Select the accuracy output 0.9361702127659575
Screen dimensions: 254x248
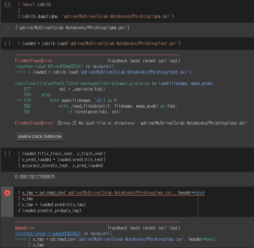pos(35,177)
